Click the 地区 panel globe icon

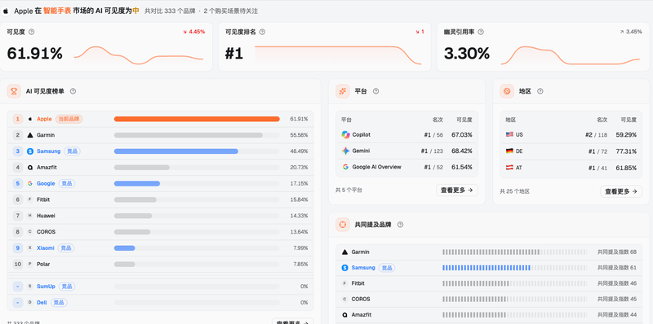[x=507, y=91]
